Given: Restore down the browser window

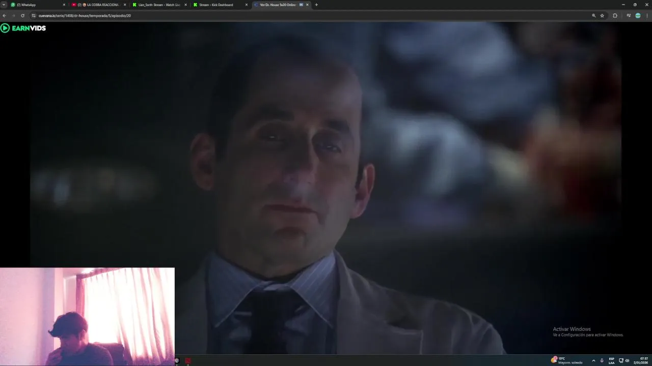Looking at the screenshot, I should coord(635,5).
